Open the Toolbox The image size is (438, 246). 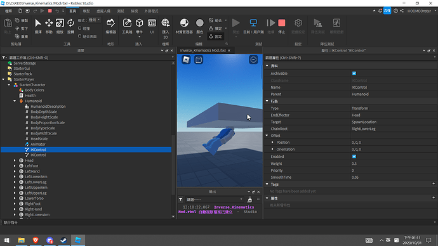[x=127, y=26]
